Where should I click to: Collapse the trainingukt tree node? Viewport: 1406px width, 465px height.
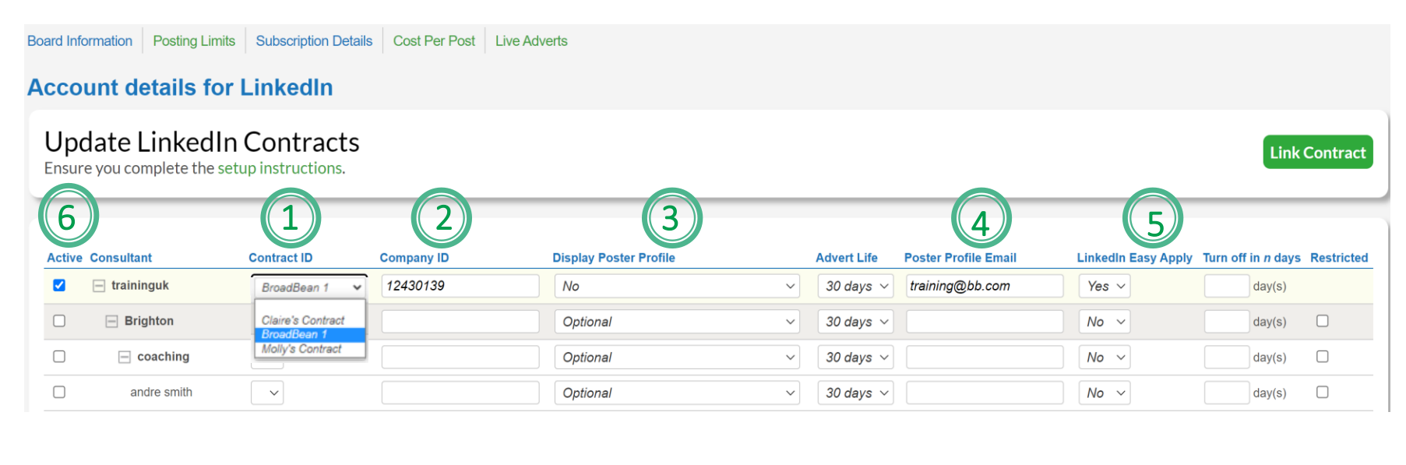pyautogui.click(x=99, y=286)
